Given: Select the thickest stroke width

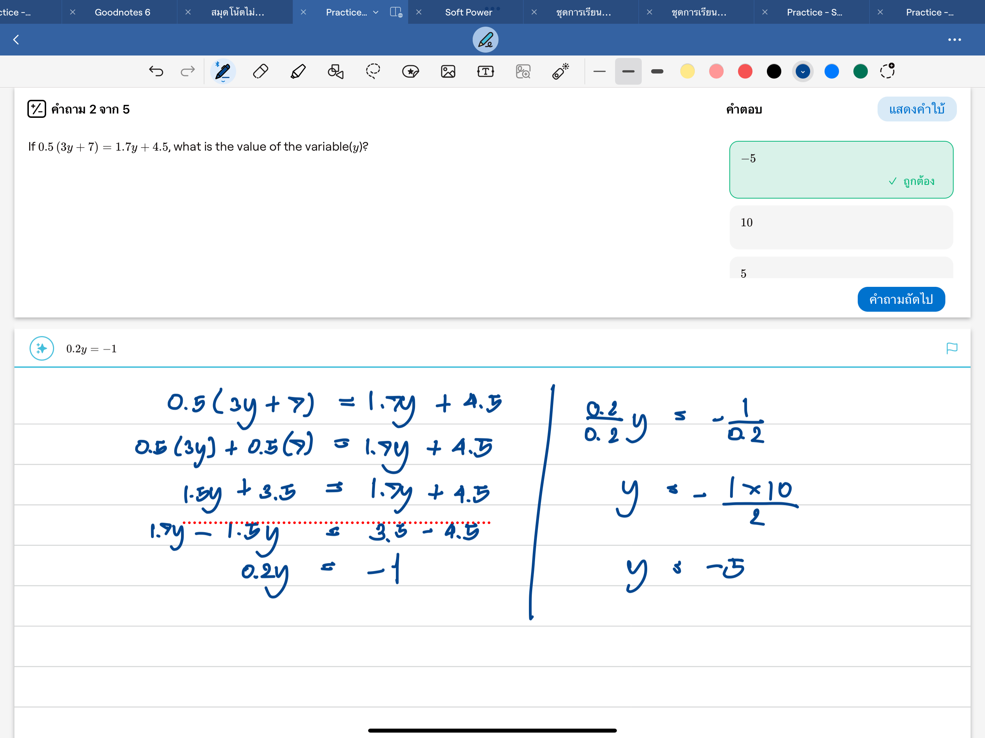Looking at the screenshot, I should pyautogui.click(x=657, y=71).
